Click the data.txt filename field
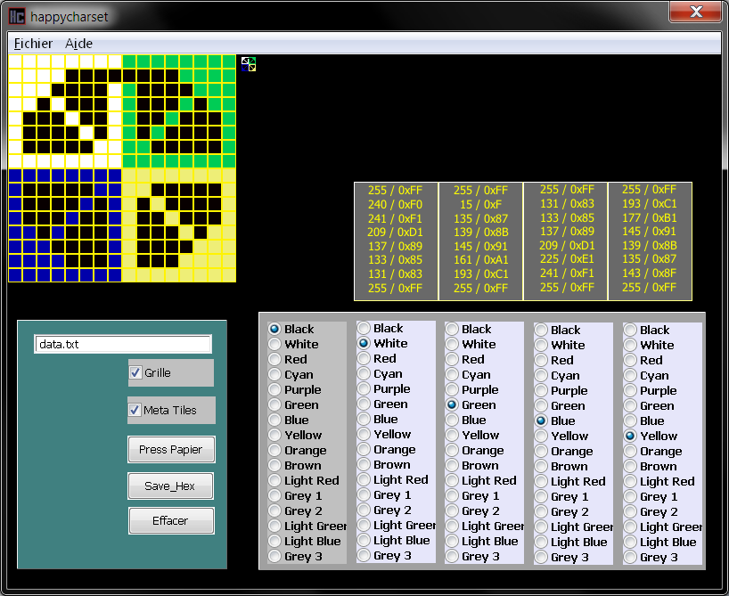729x596 pixels. (x=123, y=344)
